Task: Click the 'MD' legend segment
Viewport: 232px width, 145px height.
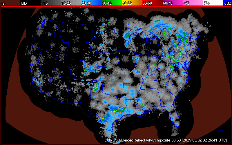Action: [30, 3]
